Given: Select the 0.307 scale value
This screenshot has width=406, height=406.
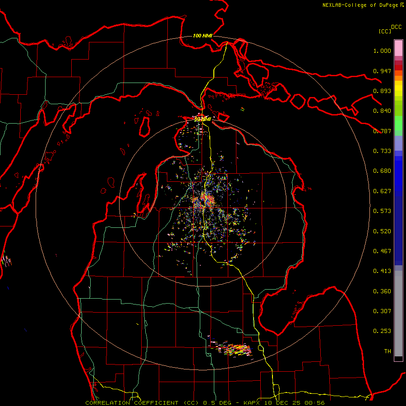Looking at the screenshot, I should click(382, 311).
